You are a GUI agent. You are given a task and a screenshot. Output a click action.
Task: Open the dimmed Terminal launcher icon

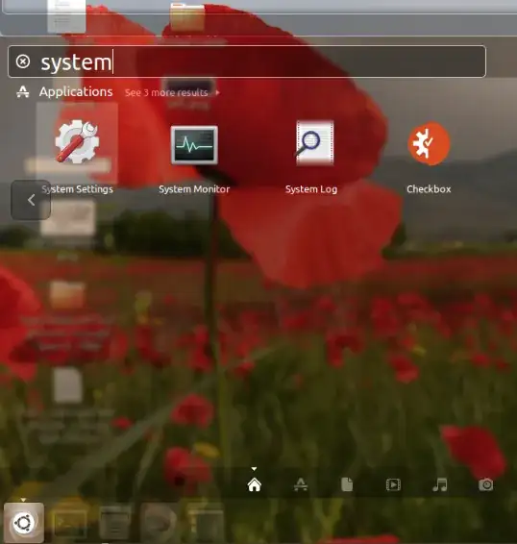click(x=70, y=523)
